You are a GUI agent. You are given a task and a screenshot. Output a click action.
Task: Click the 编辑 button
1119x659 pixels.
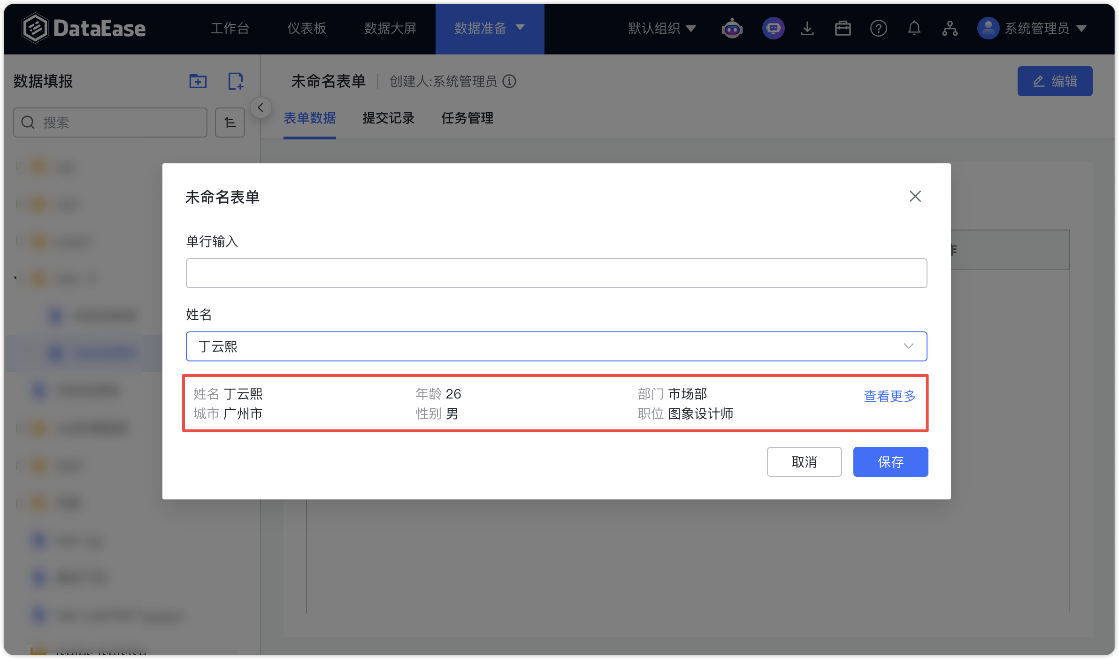1055,81
